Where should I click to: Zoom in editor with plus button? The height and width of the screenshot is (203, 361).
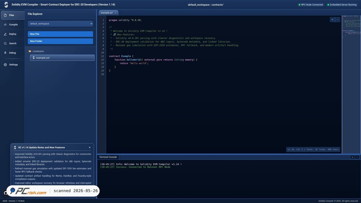click(332, 20)
